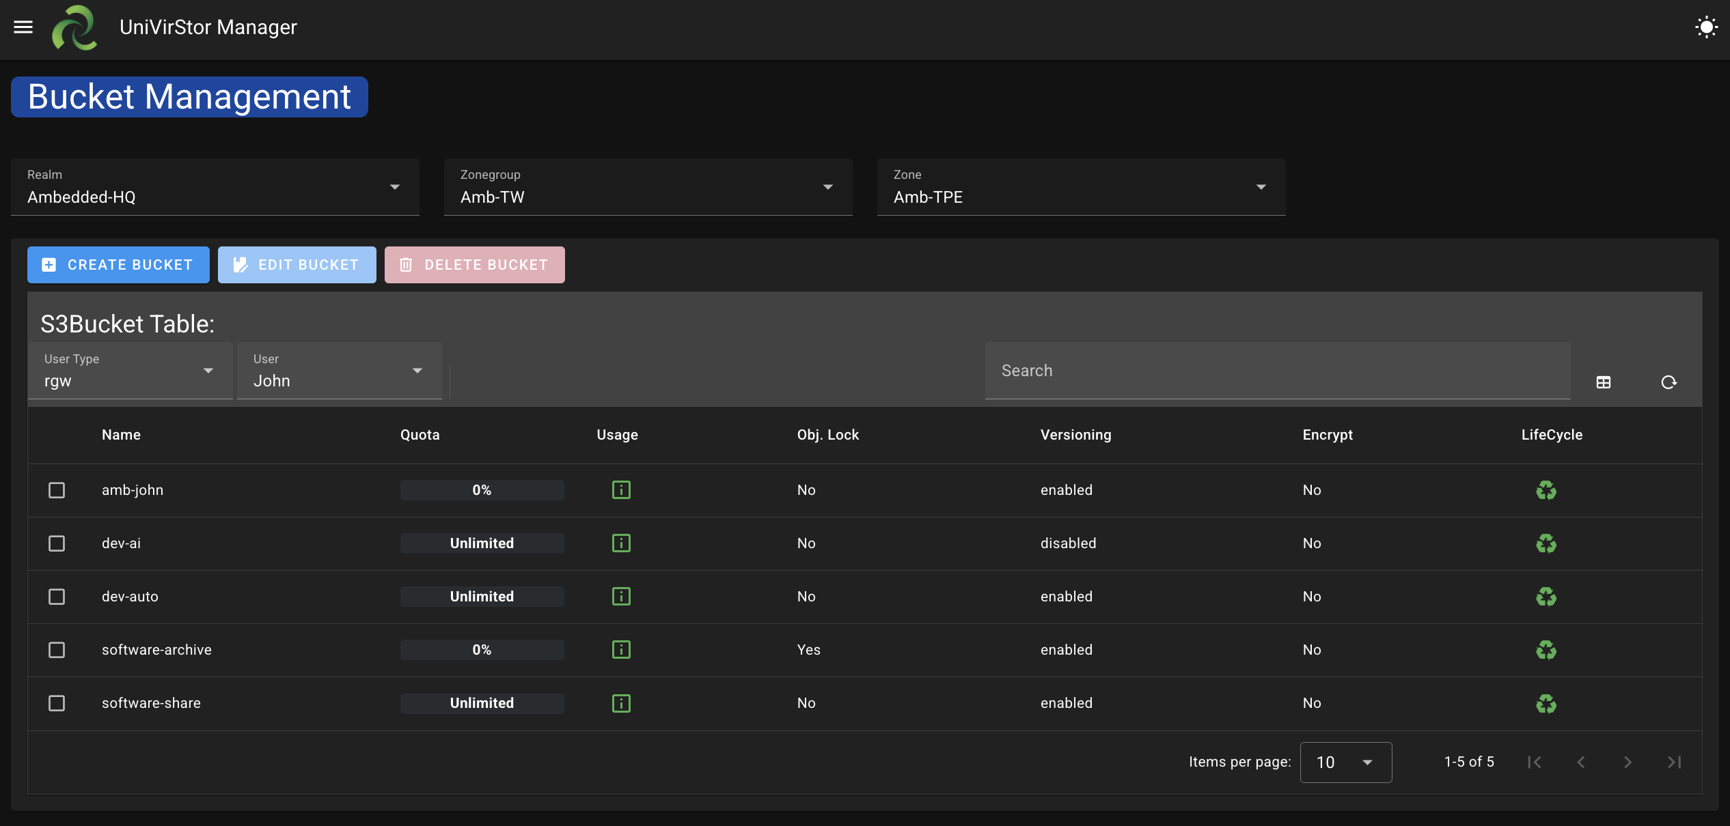Select the software-archive bucket checkbox

point(57,650)
